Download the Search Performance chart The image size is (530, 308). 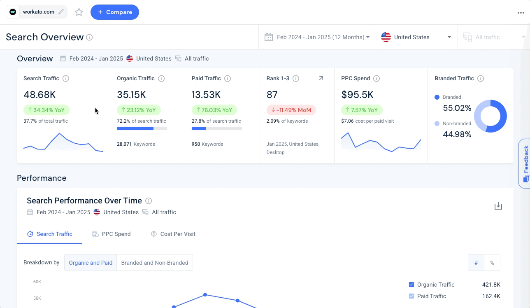(x=498, y=206)
